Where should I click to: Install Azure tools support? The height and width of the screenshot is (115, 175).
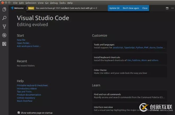(x=152, y=48)
